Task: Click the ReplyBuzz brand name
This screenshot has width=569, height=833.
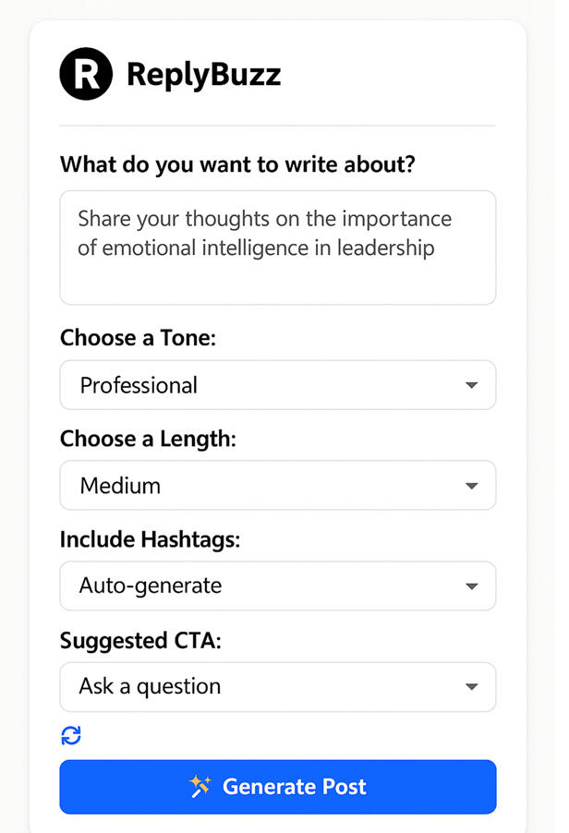Action: point(203,74)
